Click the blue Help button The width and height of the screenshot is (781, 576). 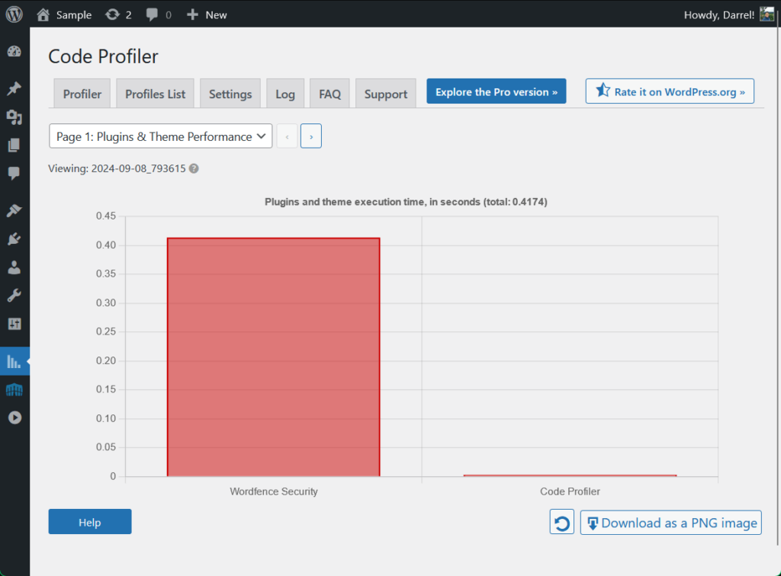(90, 522)
